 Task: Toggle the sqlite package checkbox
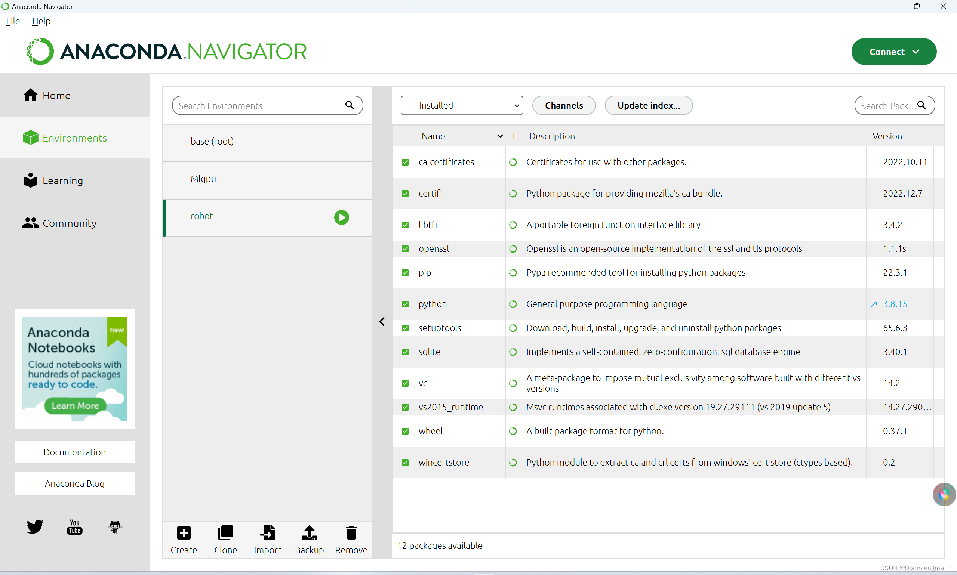[x=405, y=352]
